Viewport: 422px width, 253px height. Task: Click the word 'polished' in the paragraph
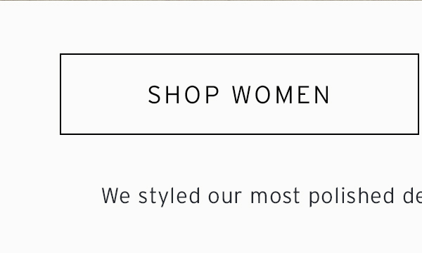(x=352, y=197)
